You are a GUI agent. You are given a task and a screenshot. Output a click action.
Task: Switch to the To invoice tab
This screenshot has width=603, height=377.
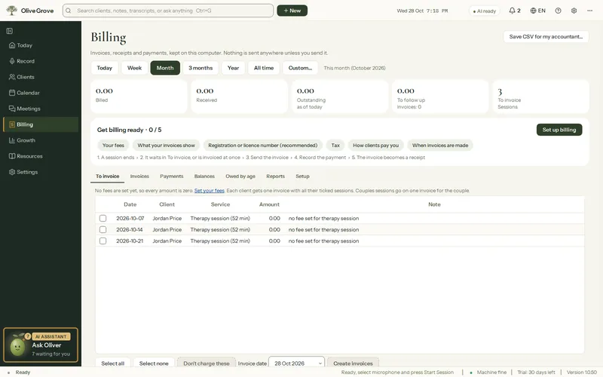107,176
